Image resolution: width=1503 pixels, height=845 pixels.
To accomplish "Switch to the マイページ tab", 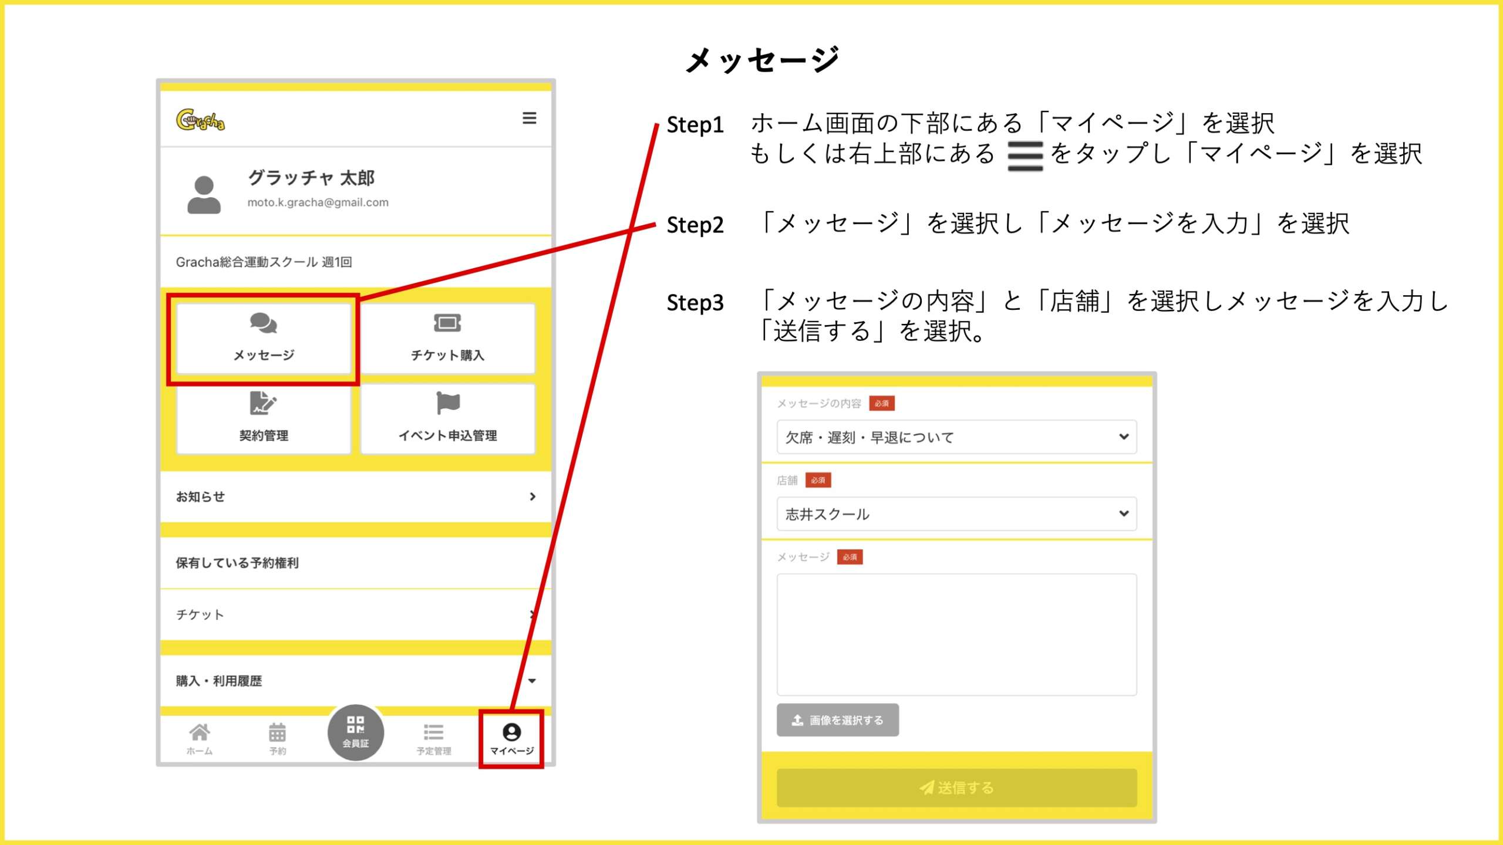I will (511, 738).
